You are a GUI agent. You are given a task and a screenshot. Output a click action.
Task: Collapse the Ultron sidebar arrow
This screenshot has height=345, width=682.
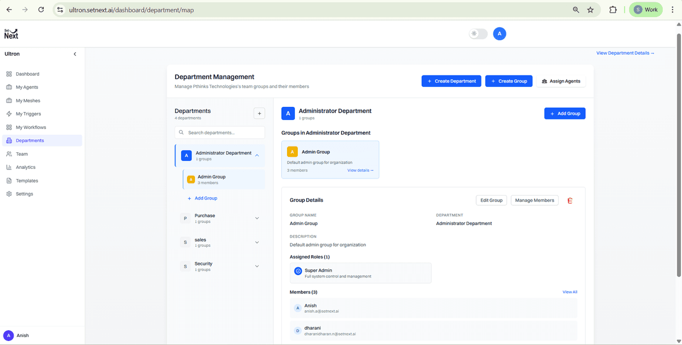pyautogui.click(x=75, y=54)
